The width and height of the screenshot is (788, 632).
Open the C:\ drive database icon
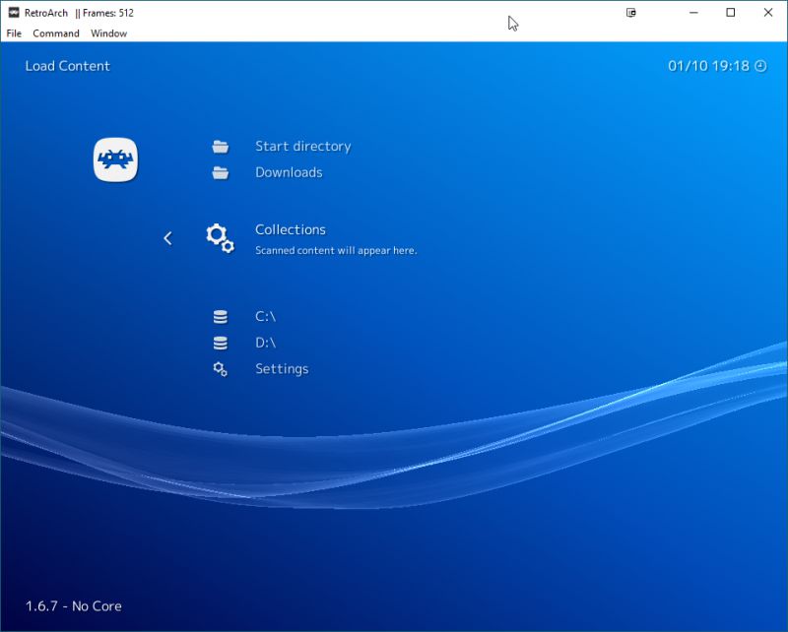[x=219, y=316]
